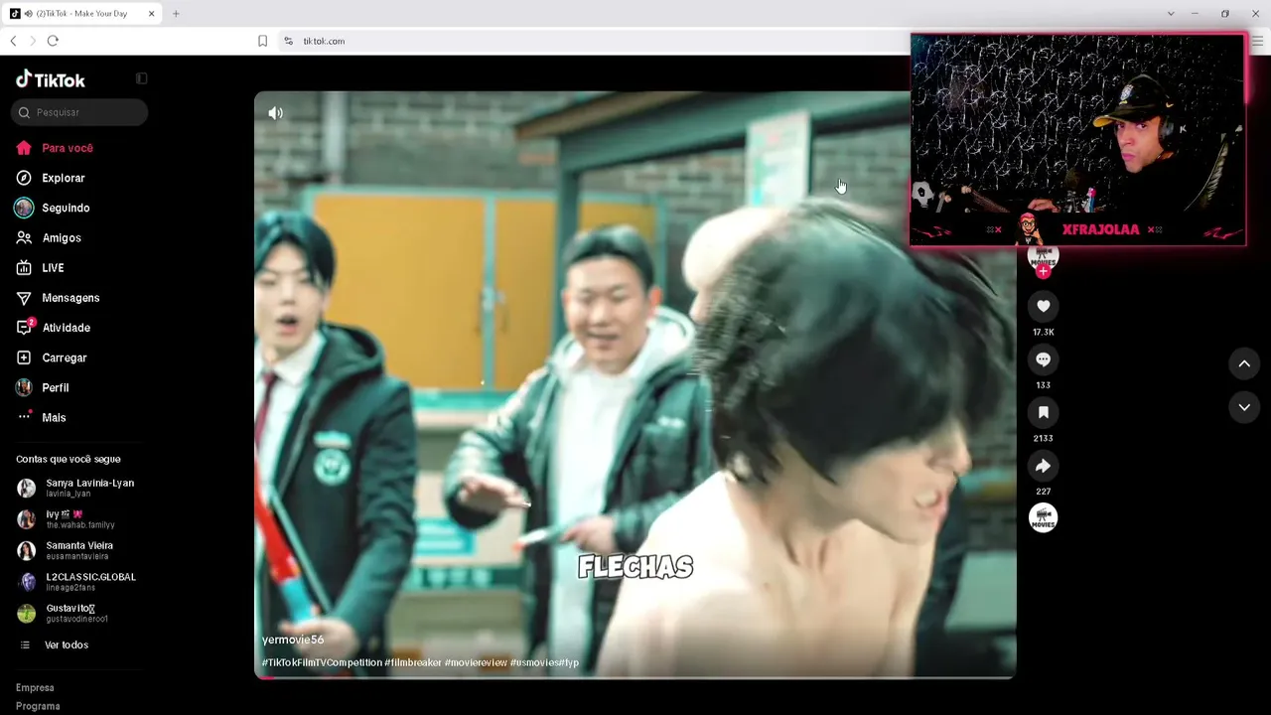The image size is (1271, 715).
Task: Go back in the browser
Action: click(x=13, y=41)
